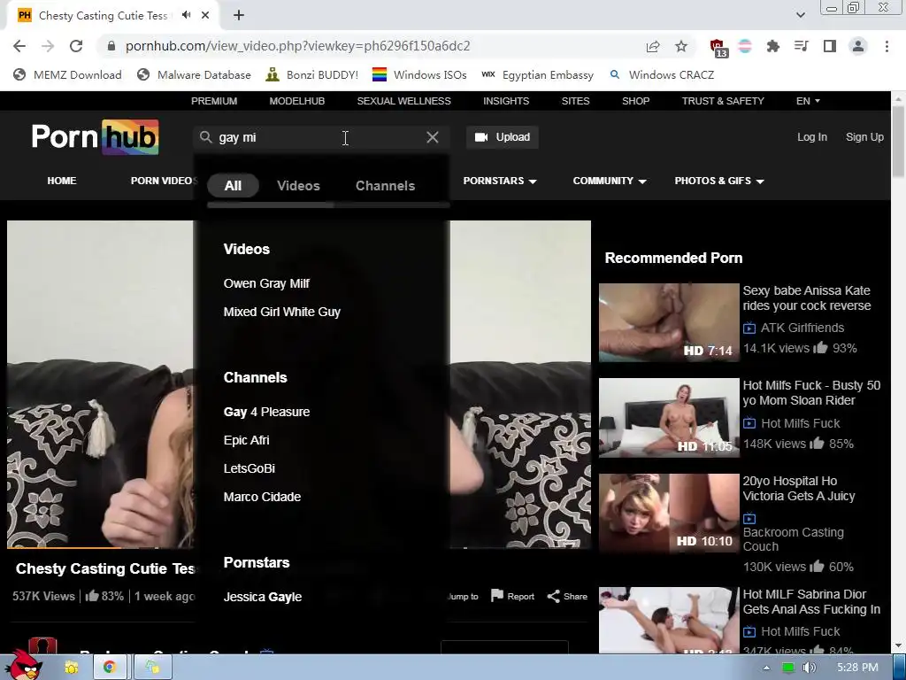Open File Explorer from the taskbar
The width and height of the screenshot is (906, 680).
tap(72, 668)
